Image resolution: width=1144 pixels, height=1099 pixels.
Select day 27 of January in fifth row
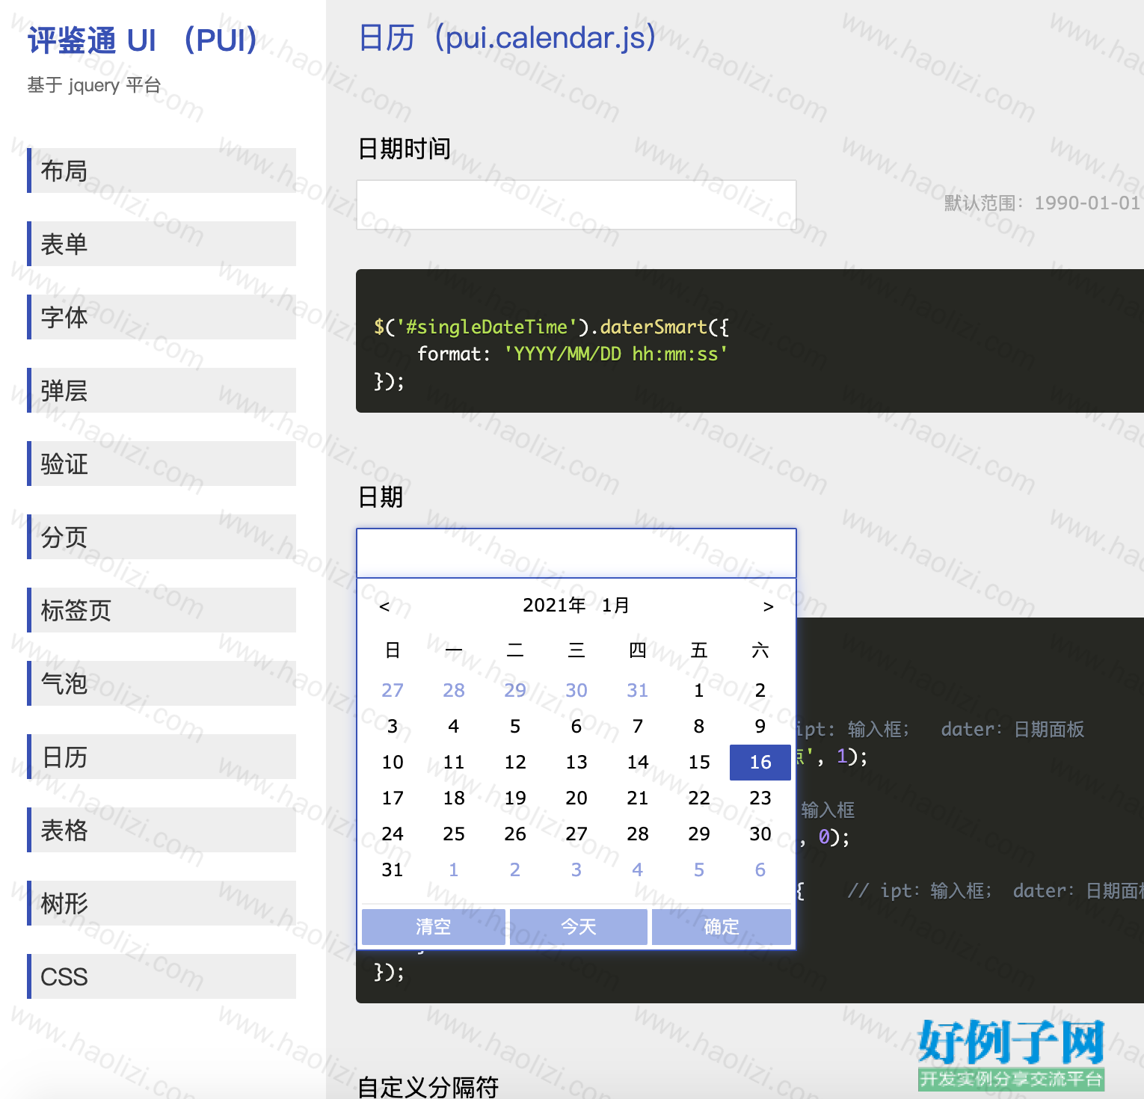pyautogui.click(x=576, y=834)
